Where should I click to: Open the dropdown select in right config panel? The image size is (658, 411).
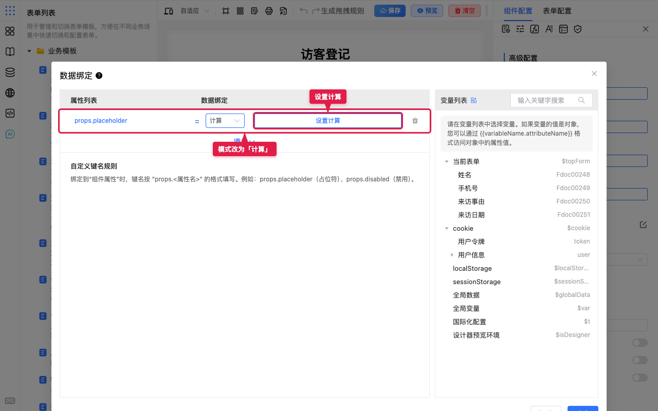tap(627, 259)
